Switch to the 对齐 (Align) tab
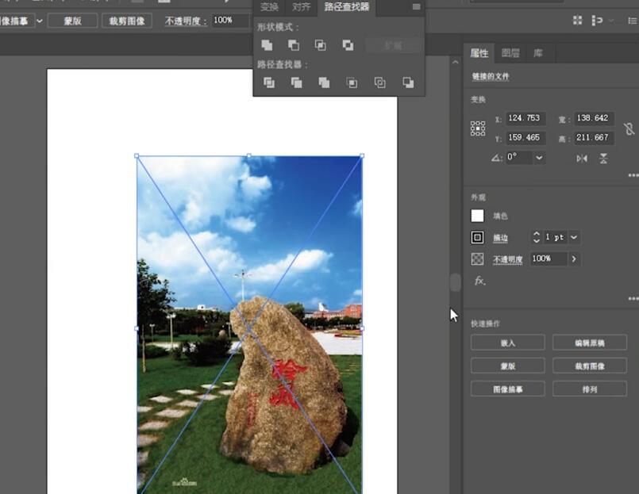 (302, 8)
